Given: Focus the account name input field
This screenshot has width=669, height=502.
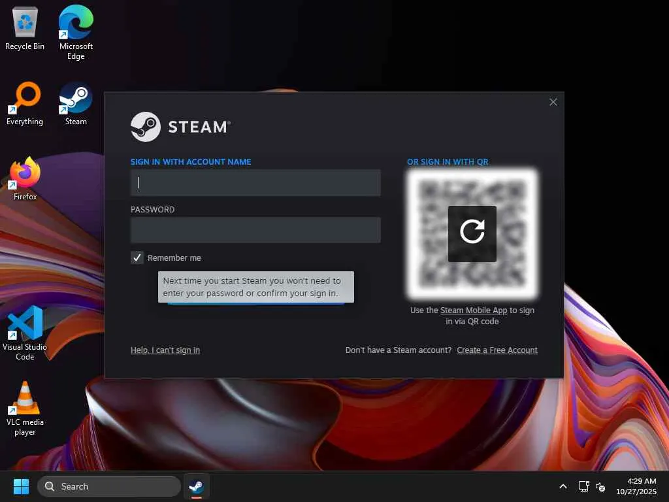Looking at the screenshot, I should pyautogui.click(x=255, y=183).
